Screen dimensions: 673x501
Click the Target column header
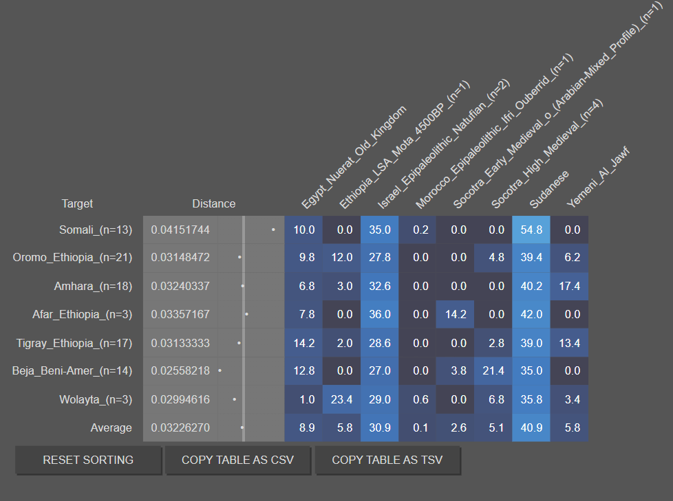[x=77, y=203]
